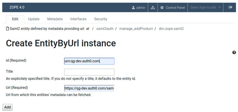238x112 pixels.
Task: Click the 'Url (Required)' label
Action: (17, 88)
